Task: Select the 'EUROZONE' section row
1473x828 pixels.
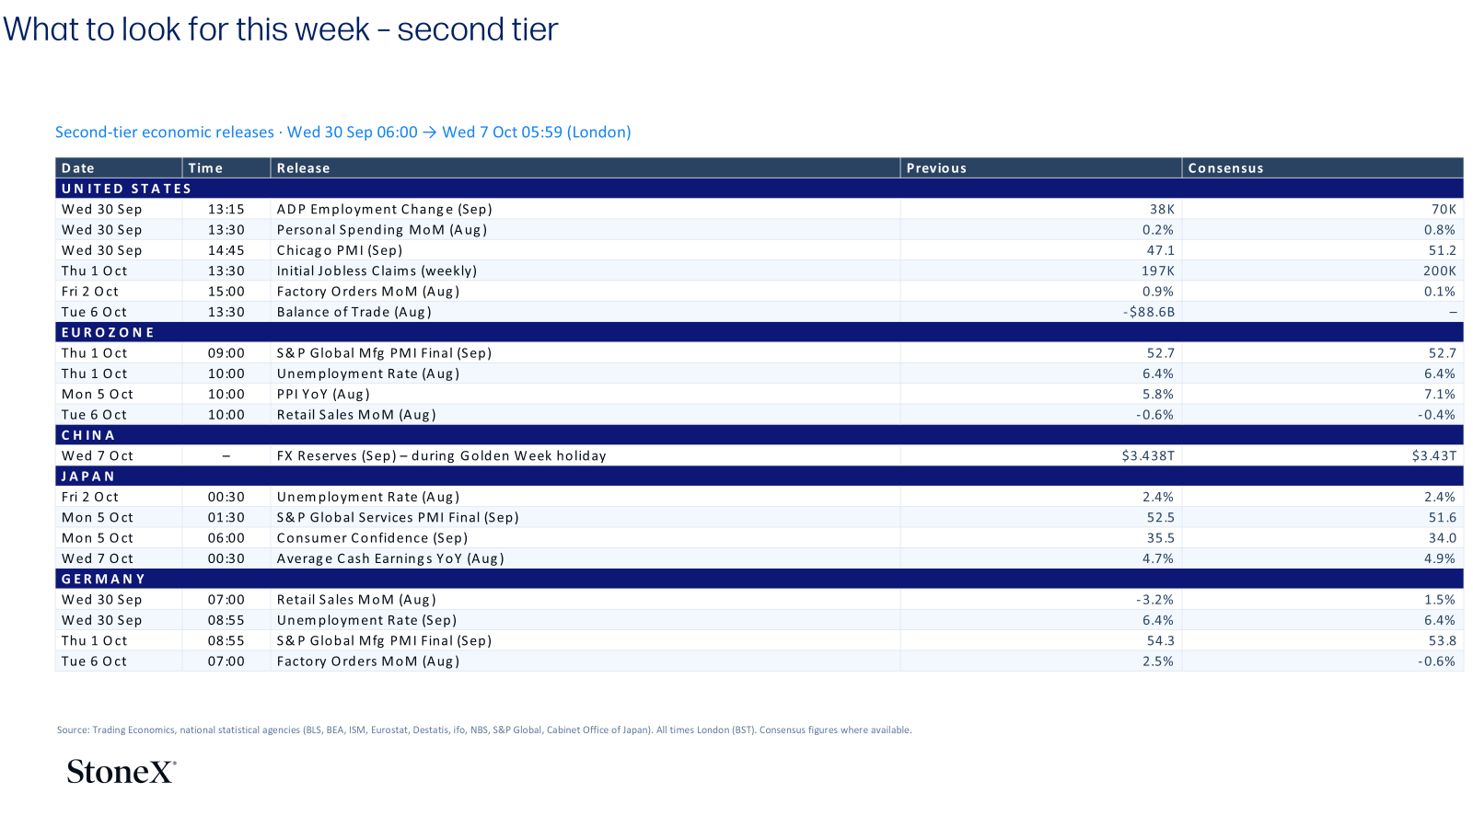Action: coord(760,332)
